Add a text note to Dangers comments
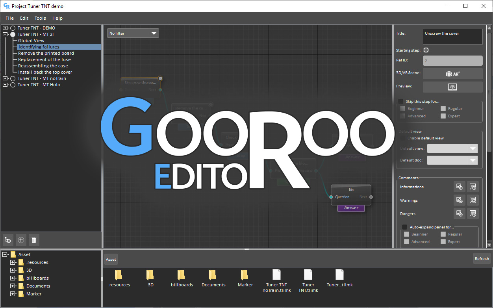This screenshot has height=308, width=493. (x=473, y=214)
